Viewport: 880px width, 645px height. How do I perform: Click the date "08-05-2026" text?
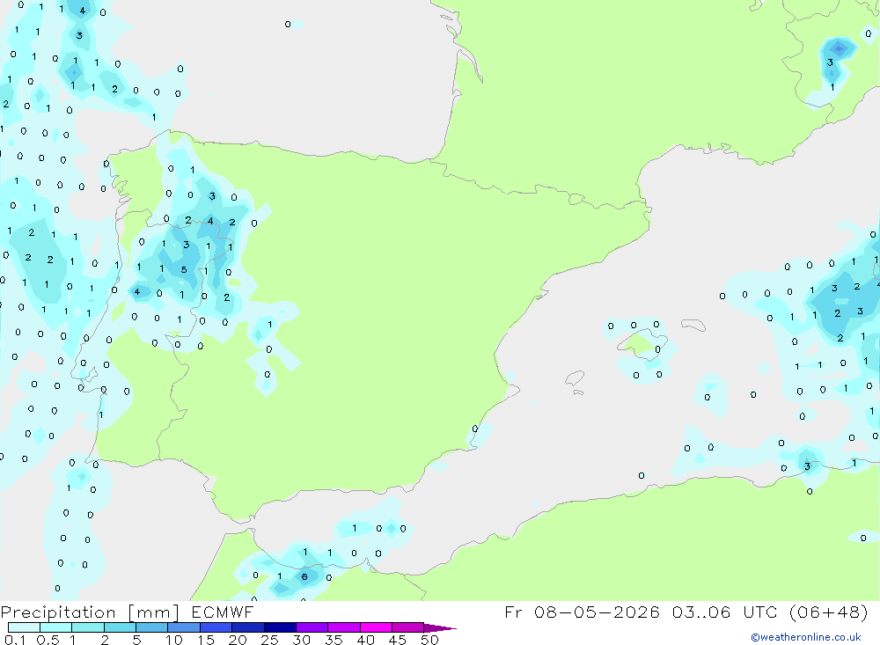coord(597,612)
